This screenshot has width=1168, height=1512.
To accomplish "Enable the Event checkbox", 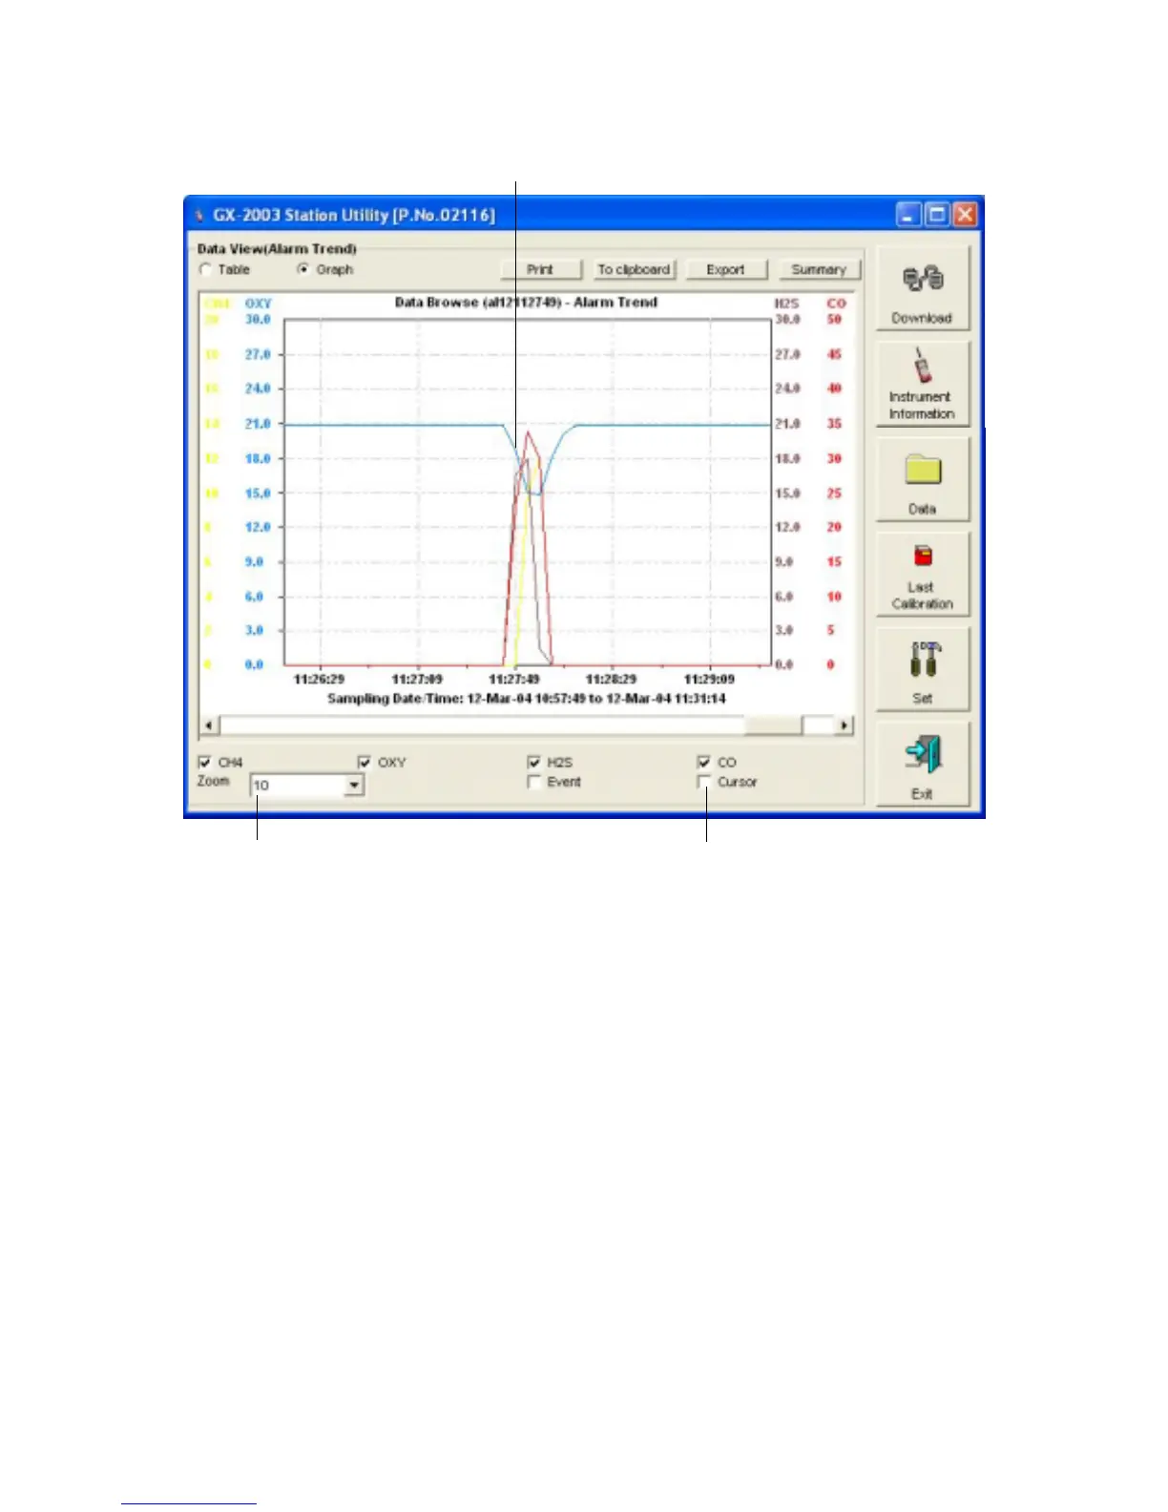I will coord(533,782).
